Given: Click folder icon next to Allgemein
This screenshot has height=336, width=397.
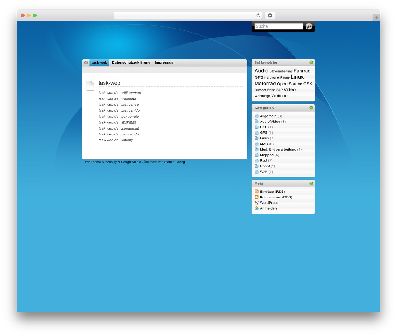Looking at the screenshot, I should tap(256, 116).
